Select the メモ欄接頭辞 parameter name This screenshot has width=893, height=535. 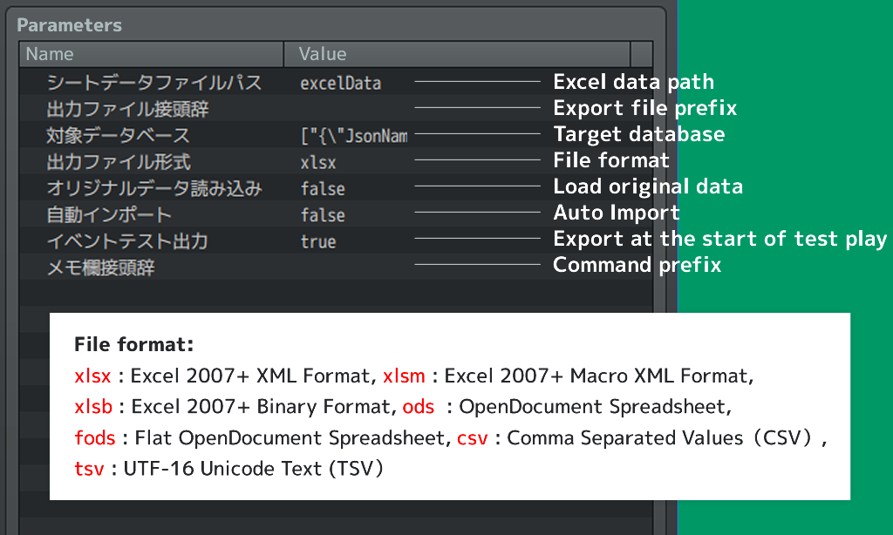click(x=100, y=267)
